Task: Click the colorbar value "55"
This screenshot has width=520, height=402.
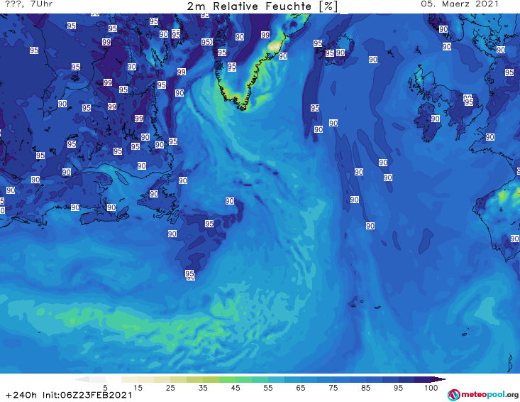Action: pos(267,388)
